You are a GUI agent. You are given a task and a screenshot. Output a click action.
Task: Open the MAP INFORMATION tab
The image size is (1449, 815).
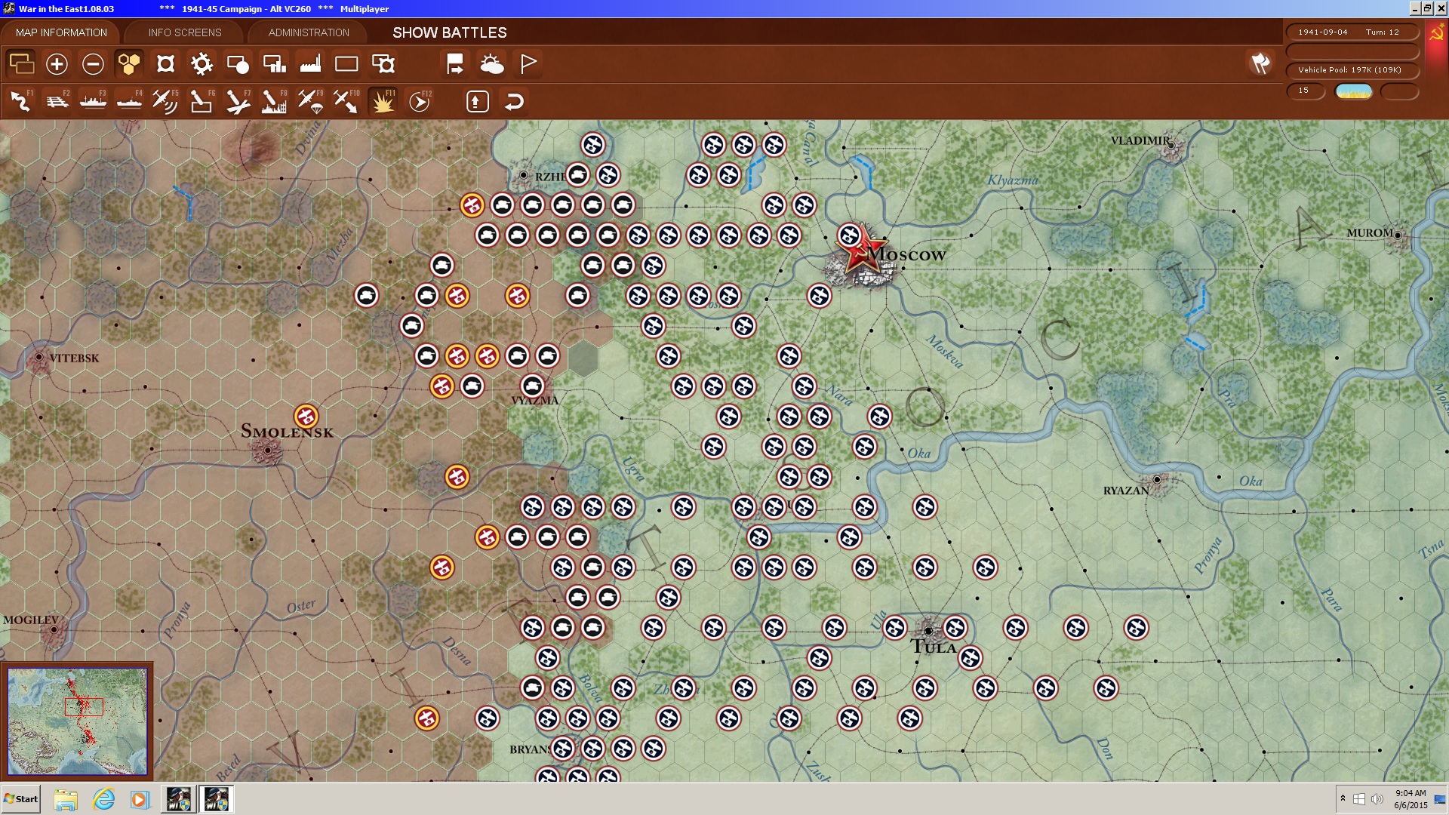pyautogui.click(x=61, y=32)
